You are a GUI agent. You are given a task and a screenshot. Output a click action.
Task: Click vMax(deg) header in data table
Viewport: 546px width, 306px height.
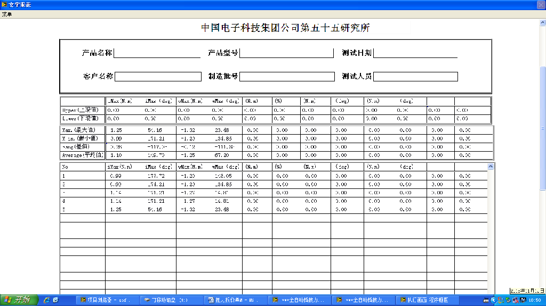[226, 167]
